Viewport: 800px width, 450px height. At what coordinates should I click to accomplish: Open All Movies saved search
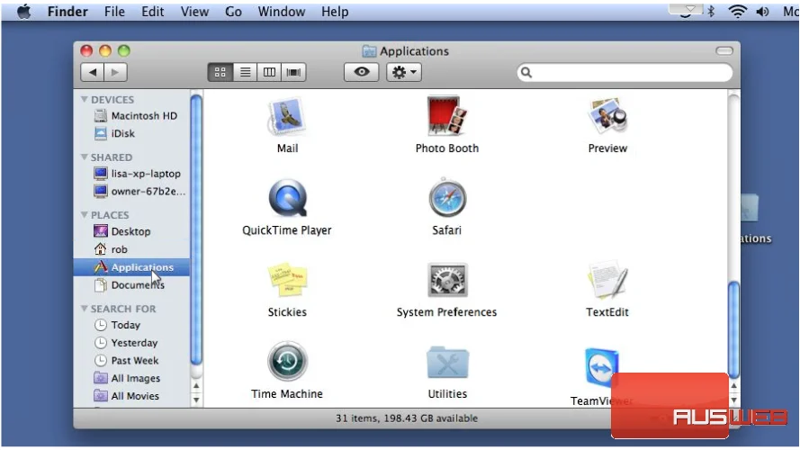126,396
